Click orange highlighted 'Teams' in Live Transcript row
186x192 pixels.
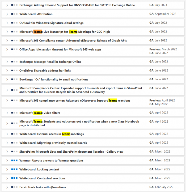pos(38,32)
